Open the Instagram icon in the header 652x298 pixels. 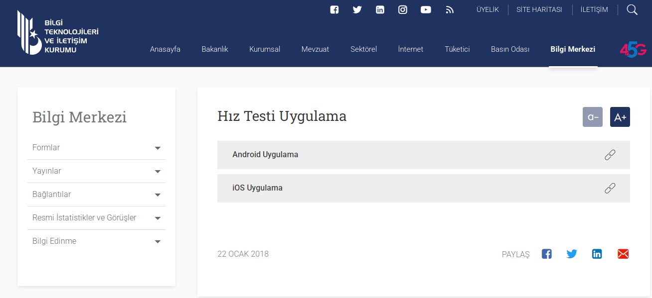point(403,9)
